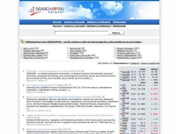Click the red down arrow beside SPX
Screen dimensions: 179x134
[121, 131]
